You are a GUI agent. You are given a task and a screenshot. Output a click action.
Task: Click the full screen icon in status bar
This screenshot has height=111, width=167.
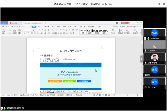tap(92, 95)
